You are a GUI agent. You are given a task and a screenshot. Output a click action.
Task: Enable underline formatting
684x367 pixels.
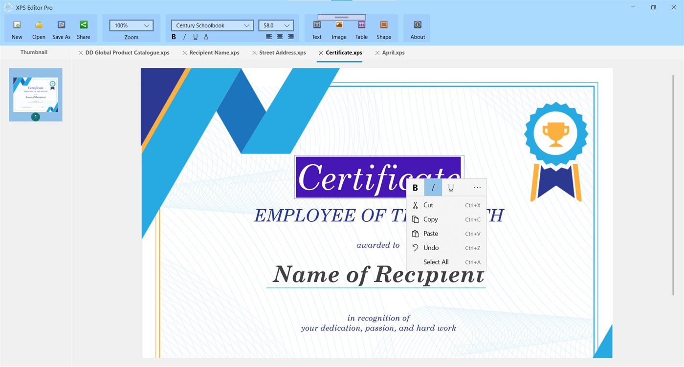point(195,37)
